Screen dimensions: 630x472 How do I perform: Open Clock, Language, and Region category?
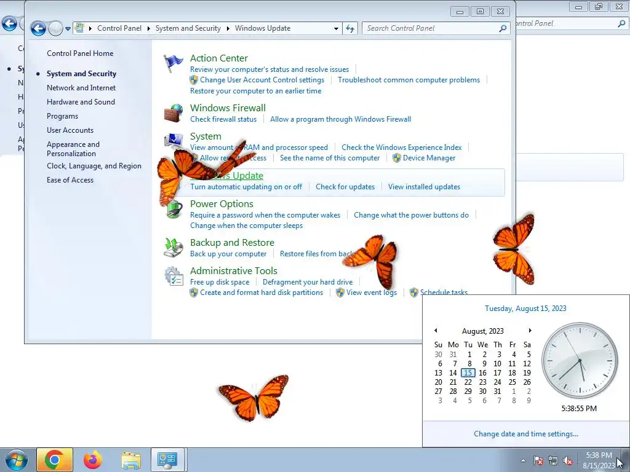click(x=94, y=166)
